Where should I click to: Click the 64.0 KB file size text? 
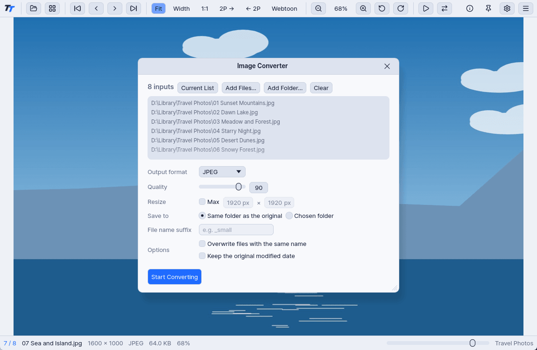point(160,343)
